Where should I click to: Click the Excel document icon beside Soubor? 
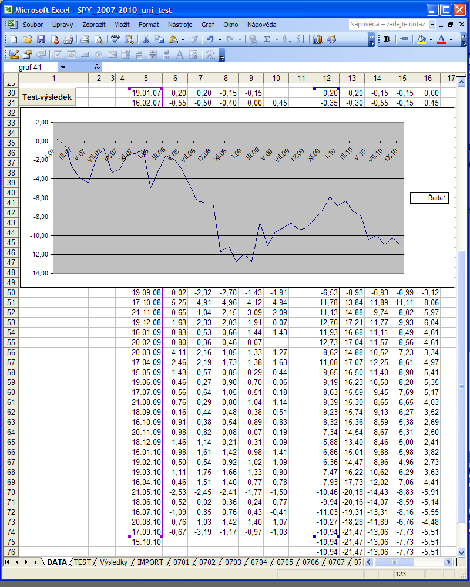click(x=13, y=24)
